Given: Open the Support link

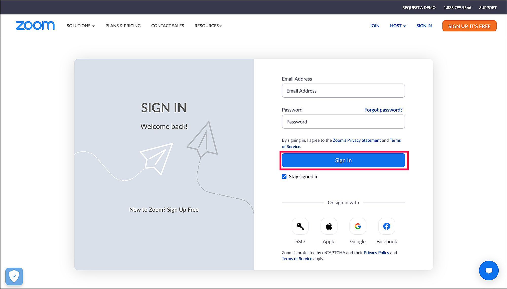Looking at the screenshot, I should click(x=488, y=8).
